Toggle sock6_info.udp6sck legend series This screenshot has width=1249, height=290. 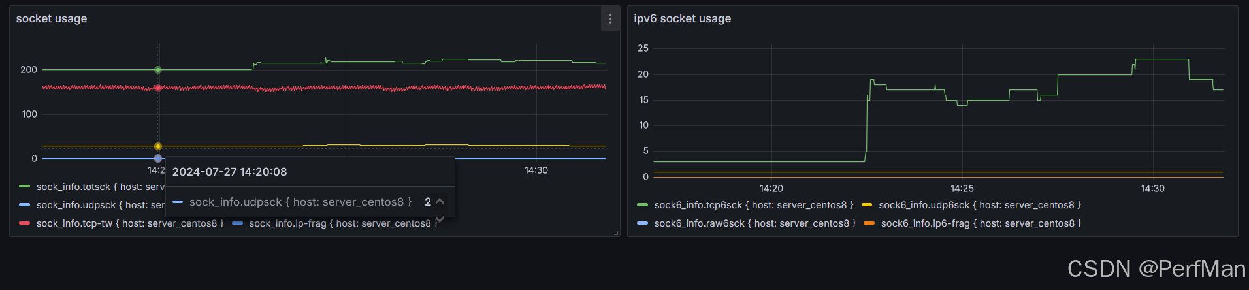tap(980, 205)
